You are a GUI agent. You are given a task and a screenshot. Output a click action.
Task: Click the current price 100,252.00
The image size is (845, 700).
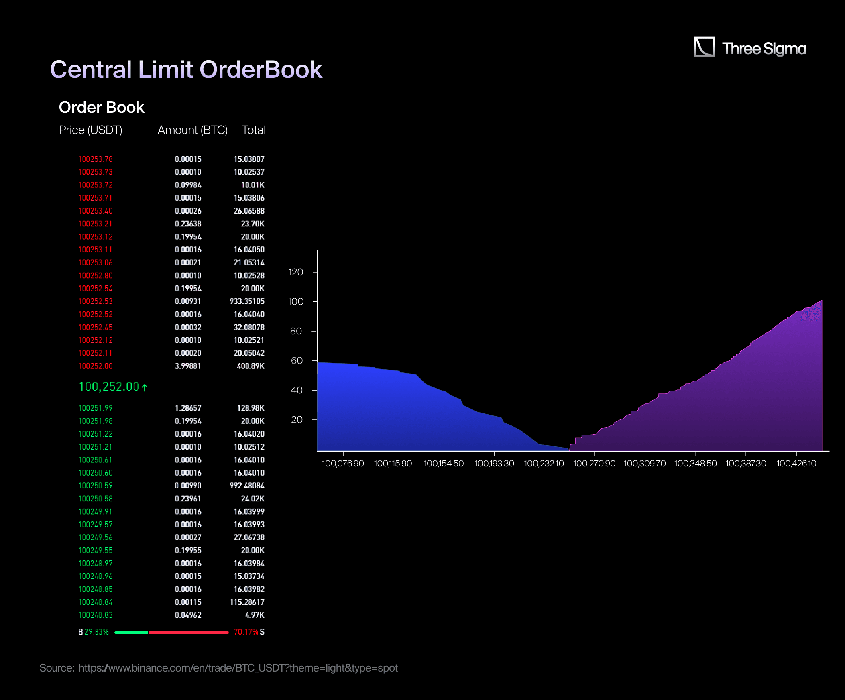coord(109,387)
